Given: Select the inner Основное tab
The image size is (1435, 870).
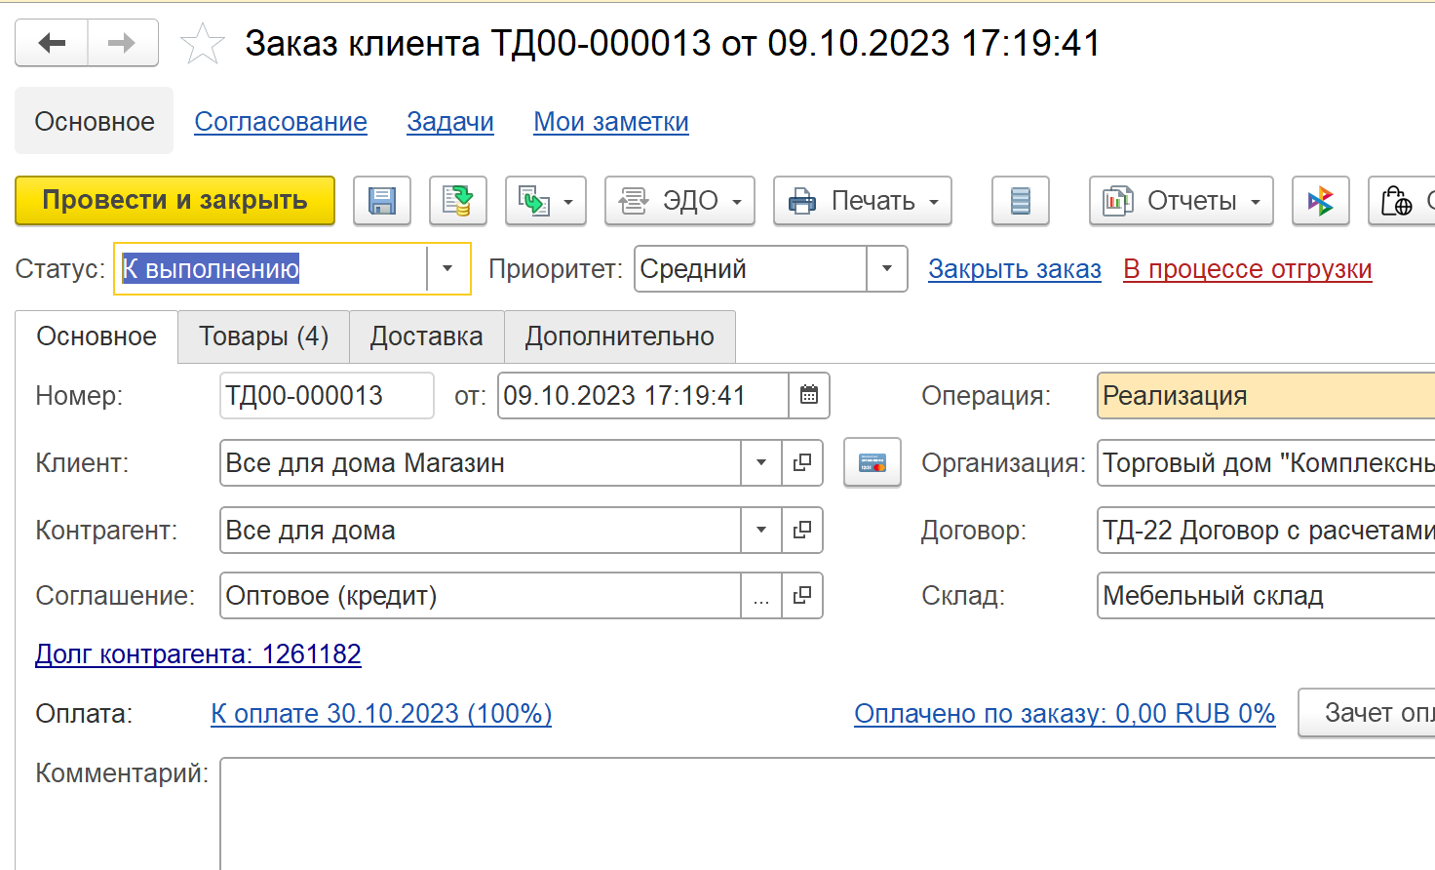Looking at the screenshot, I should click(97, 336).
